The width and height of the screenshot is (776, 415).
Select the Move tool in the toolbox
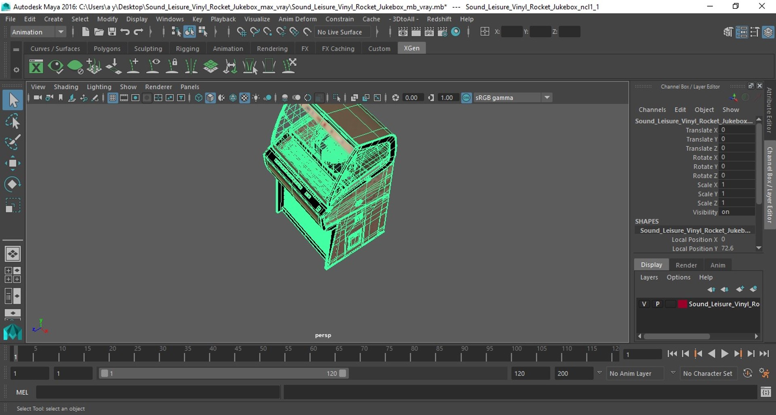coord(13,163)
